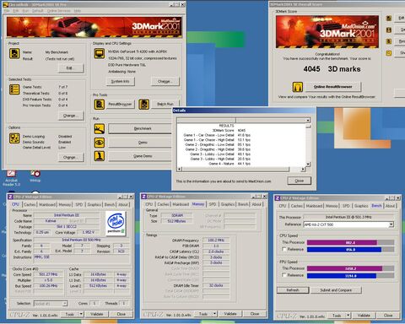Enable the Reference checkbox under FPU Speed
Image resolution: width=405 pixels, height=324 pixels.
tap(284, 275)
